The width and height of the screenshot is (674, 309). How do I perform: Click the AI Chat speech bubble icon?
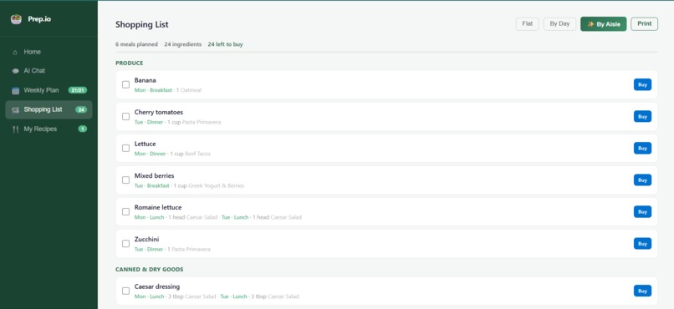(x=16, y=71)
